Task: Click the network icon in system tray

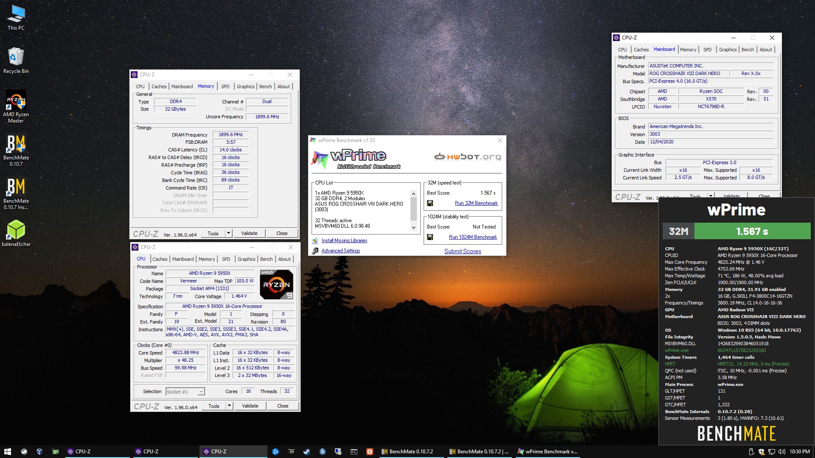Action: [772, 452]
